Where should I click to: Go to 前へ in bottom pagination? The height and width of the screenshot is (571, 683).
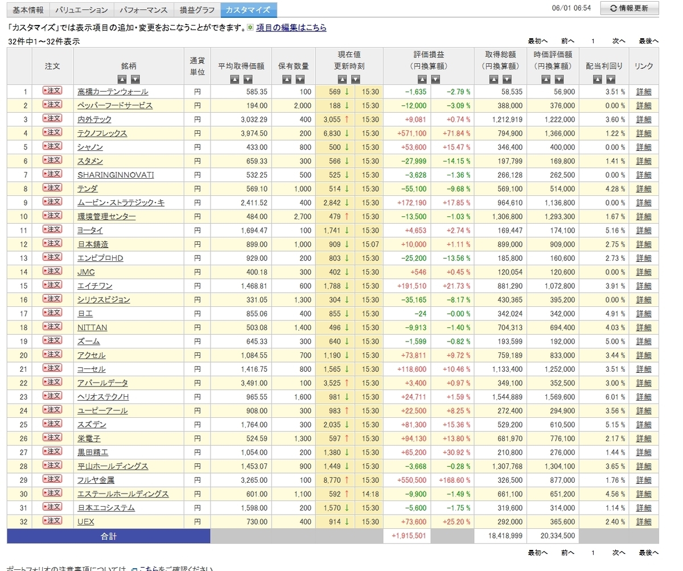tap(567, 552)
